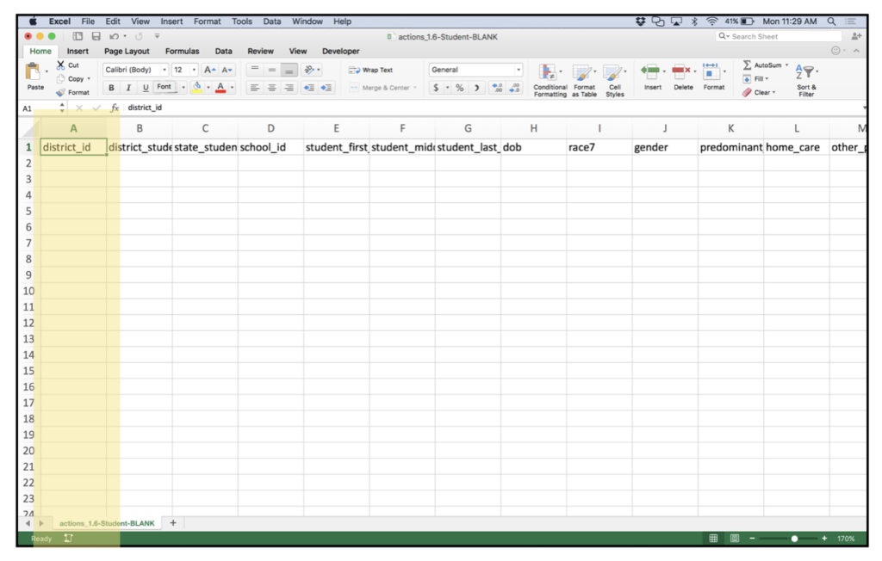Decrease decimal places
Image resolution: width=882 pixels, height=561 pixels.
(514, 88)
